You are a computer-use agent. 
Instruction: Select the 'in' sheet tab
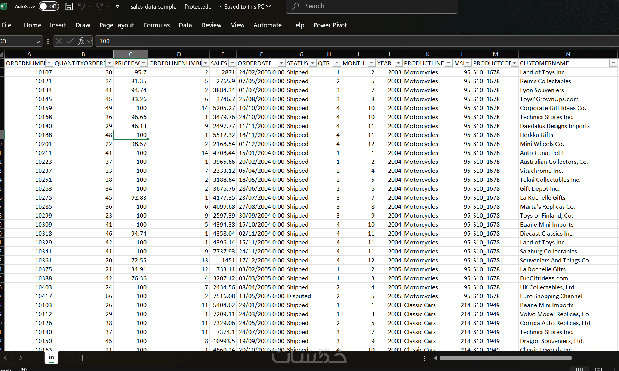(51, 358)
